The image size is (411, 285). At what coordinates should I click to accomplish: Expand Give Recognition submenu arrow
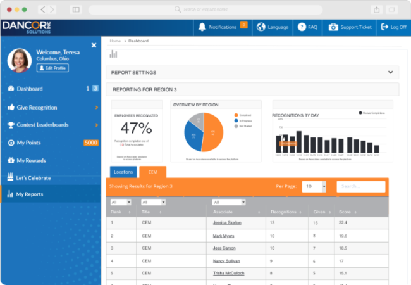(x=97, y=107)
